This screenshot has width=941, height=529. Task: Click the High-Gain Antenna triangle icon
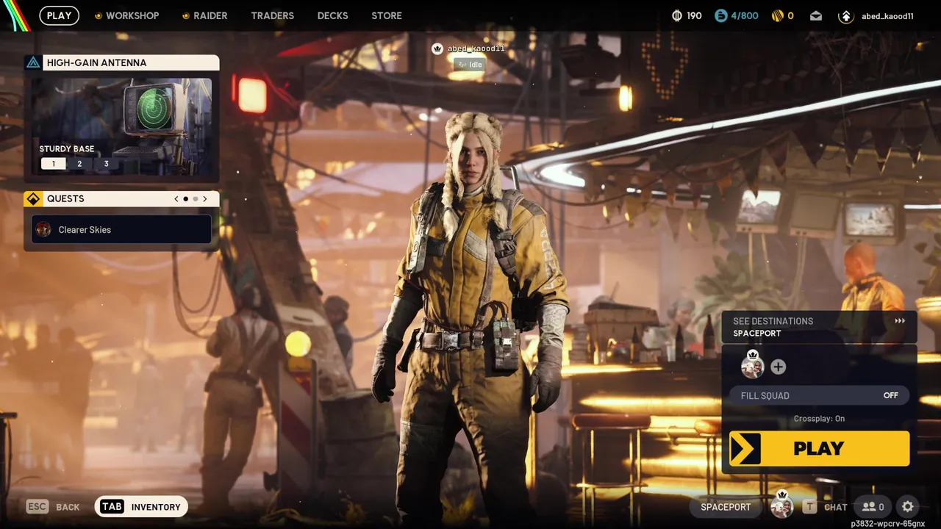click(x=33, y=62)
